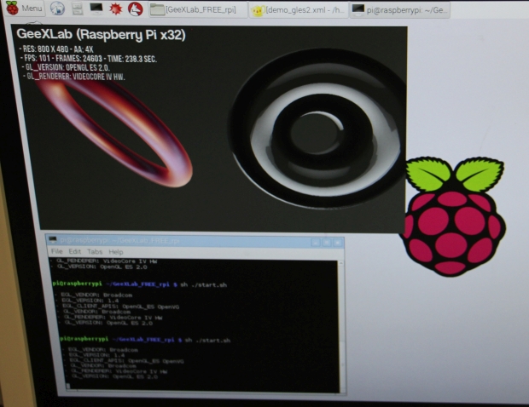Open the Help menu in terminal
The height and width of the screenshot is (407, 529).
click(x=116, y=252)
